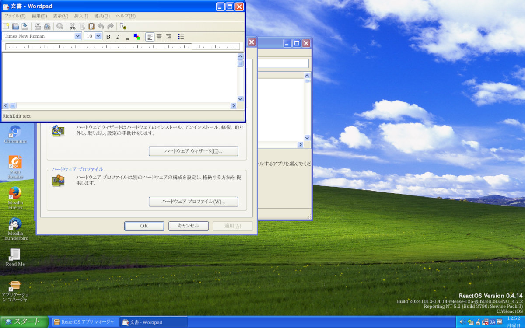Open the text color picker icon

pyautogui.click(x=137, y=37)
